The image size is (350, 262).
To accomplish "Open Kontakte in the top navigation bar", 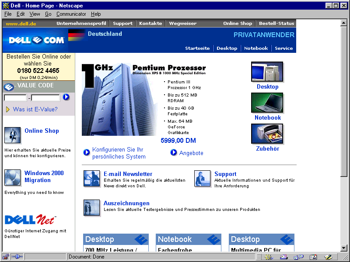I will pos(150,24).
